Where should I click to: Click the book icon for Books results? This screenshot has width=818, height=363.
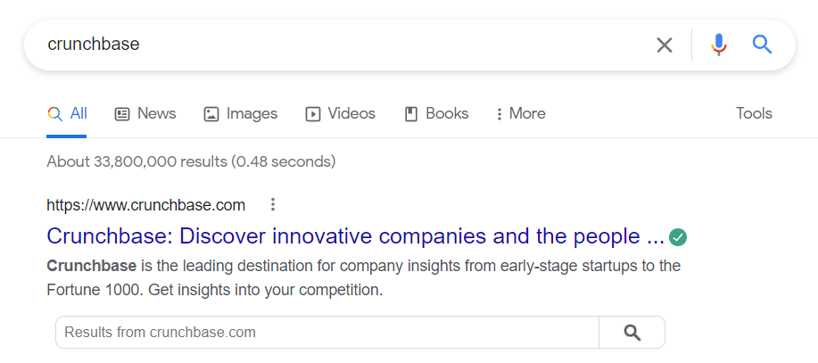tap(411, 113)
